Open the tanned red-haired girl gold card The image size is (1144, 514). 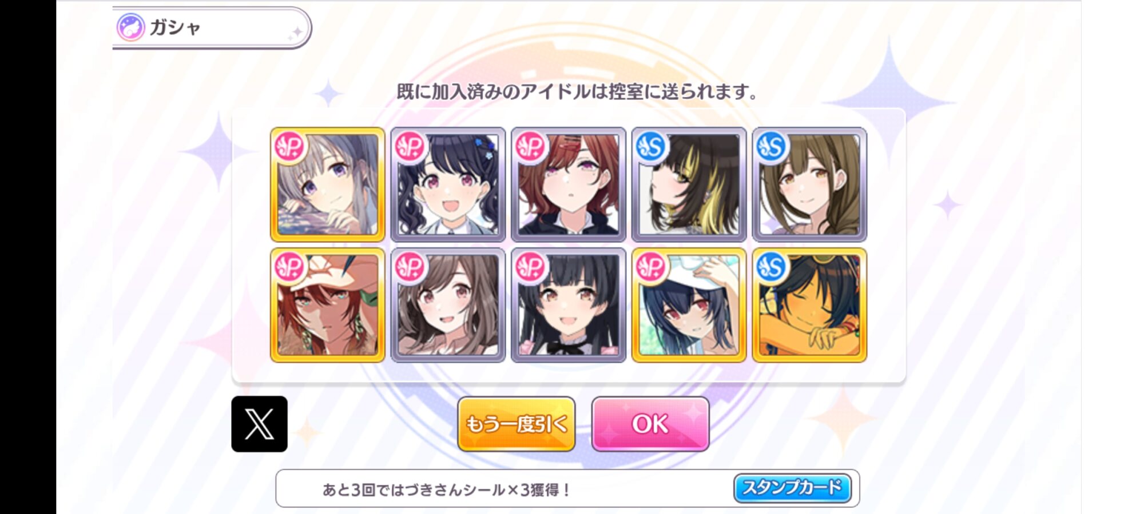click(x=327, y=305)
